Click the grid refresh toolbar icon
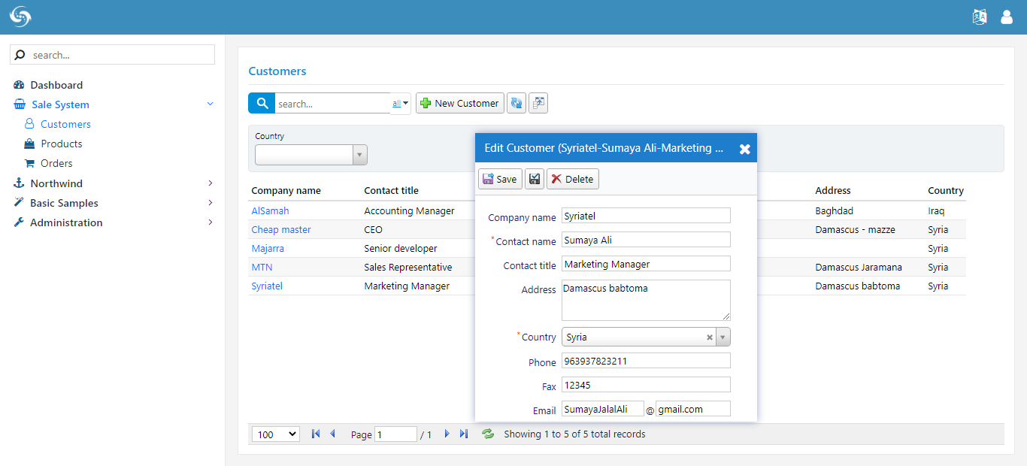Screen dimensions: 1027x466 (x=516, y=104)
